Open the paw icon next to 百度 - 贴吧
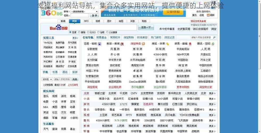The height and width of the screenshot is (133, 261). pos(100,44)
